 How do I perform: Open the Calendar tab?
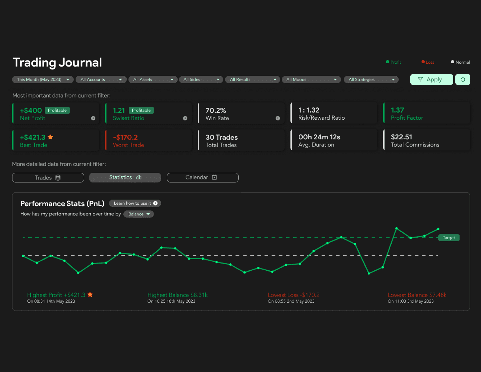[203, 177]
